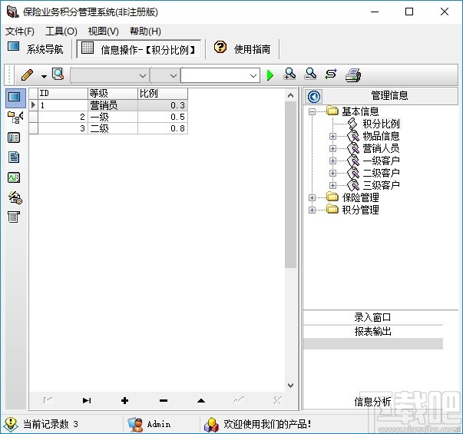Image resolution: width=463 pixels, height=434 pixels.
Task: Select the 二级 cell
Action: 113,128
